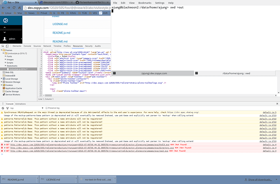
Task: Activate the DevTools inspect element icon
Action: [3, 46]
